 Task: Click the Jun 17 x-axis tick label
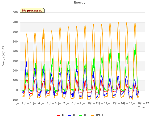[x=145, y=103]
